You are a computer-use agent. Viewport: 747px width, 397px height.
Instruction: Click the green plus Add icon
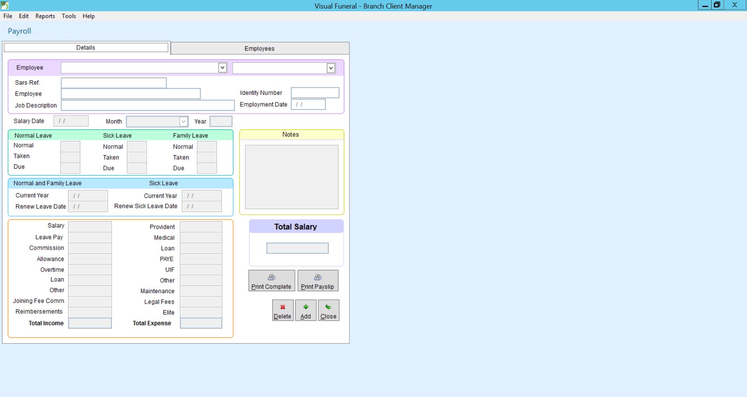(x=305, y=307)
